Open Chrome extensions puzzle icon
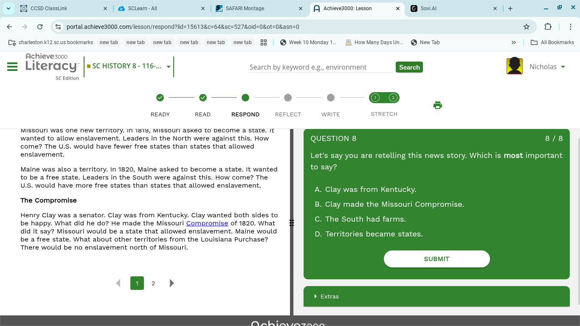This screenshot has width=580, height=326. click(x=548, y=27)
